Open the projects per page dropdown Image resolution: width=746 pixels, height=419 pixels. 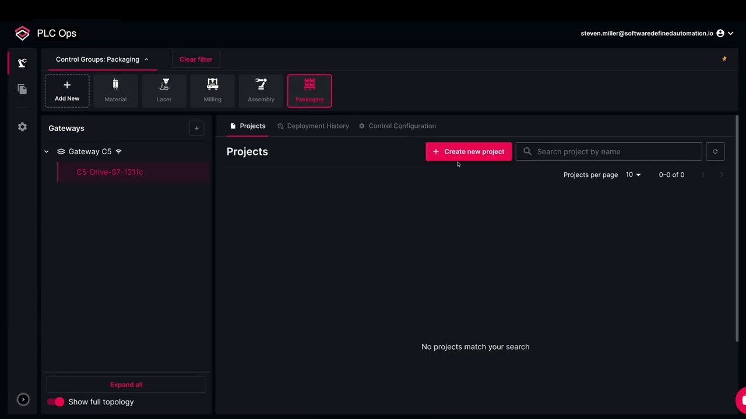coord(633,175)
